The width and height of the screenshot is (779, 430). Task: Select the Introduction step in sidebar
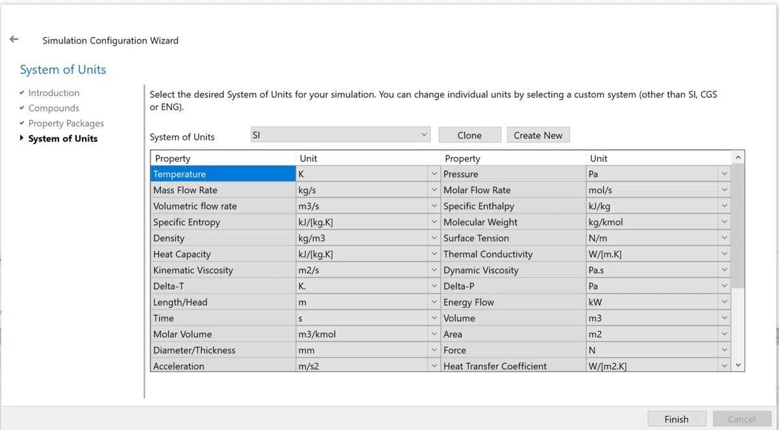[54, 93]
